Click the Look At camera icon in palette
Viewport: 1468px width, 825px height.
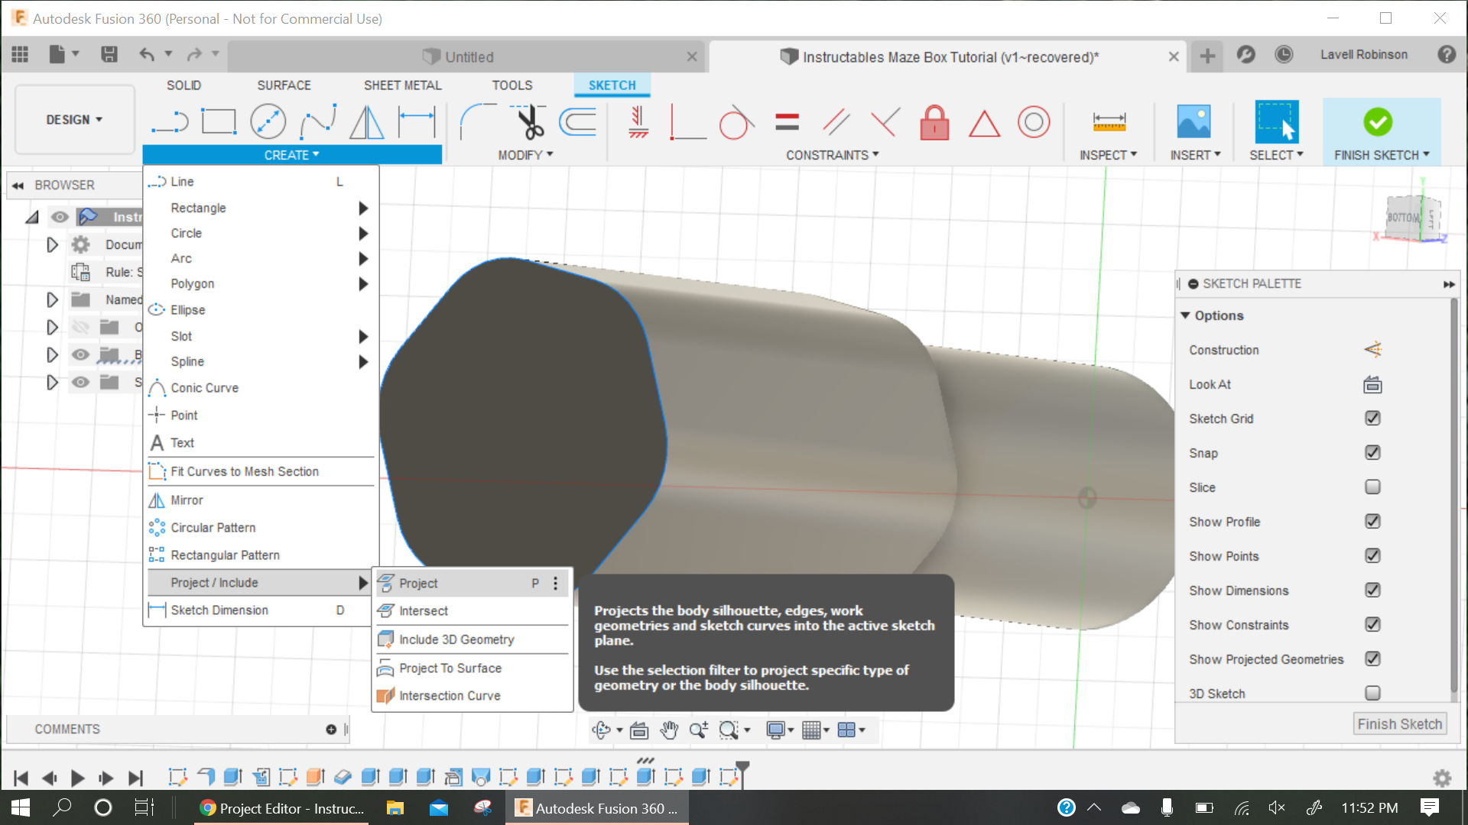(x=1372, y=384)
